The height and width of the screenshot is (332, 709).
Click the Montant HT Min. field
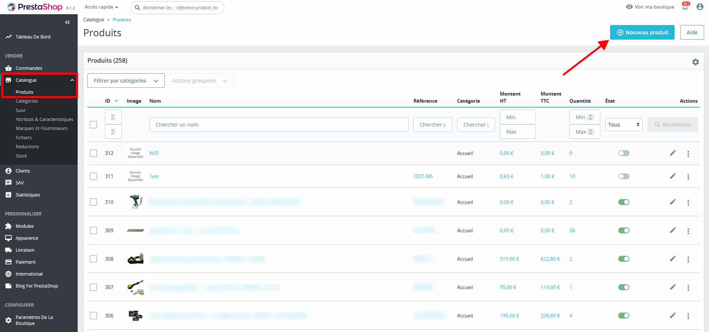tap(517, 117)
